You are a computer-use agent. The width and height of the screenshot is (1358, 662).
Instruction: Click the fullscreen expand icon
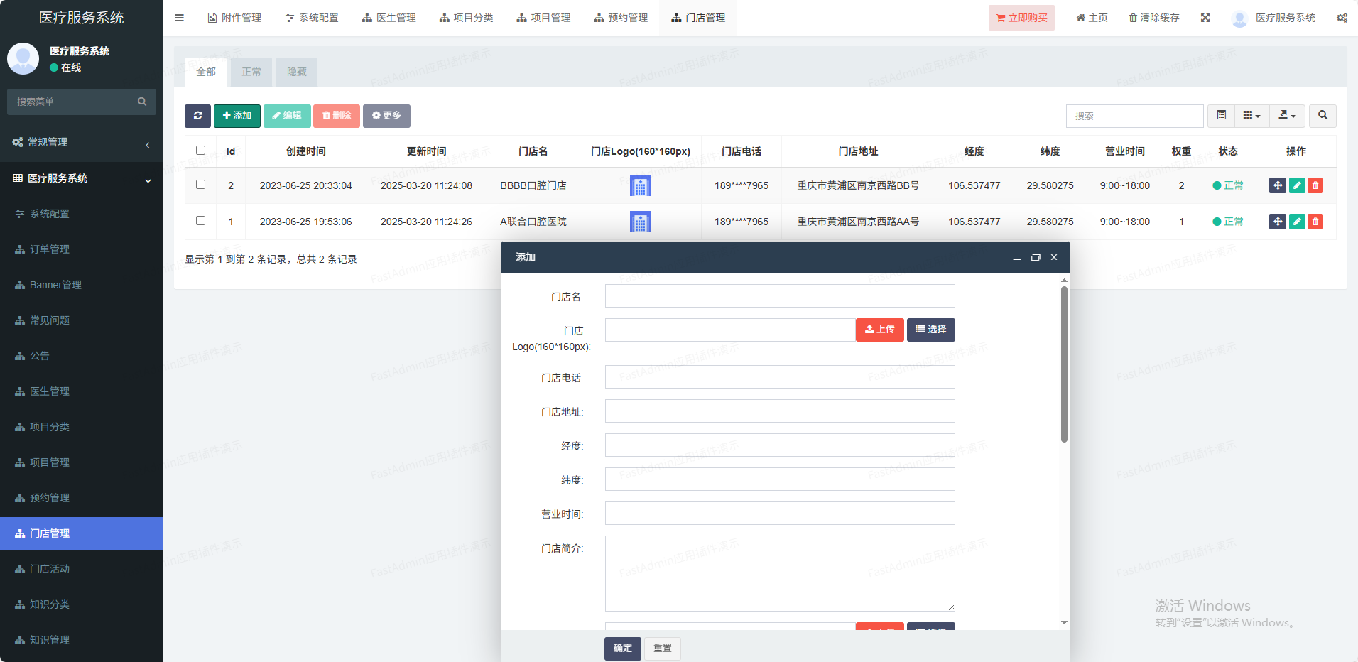[1205, 18]
